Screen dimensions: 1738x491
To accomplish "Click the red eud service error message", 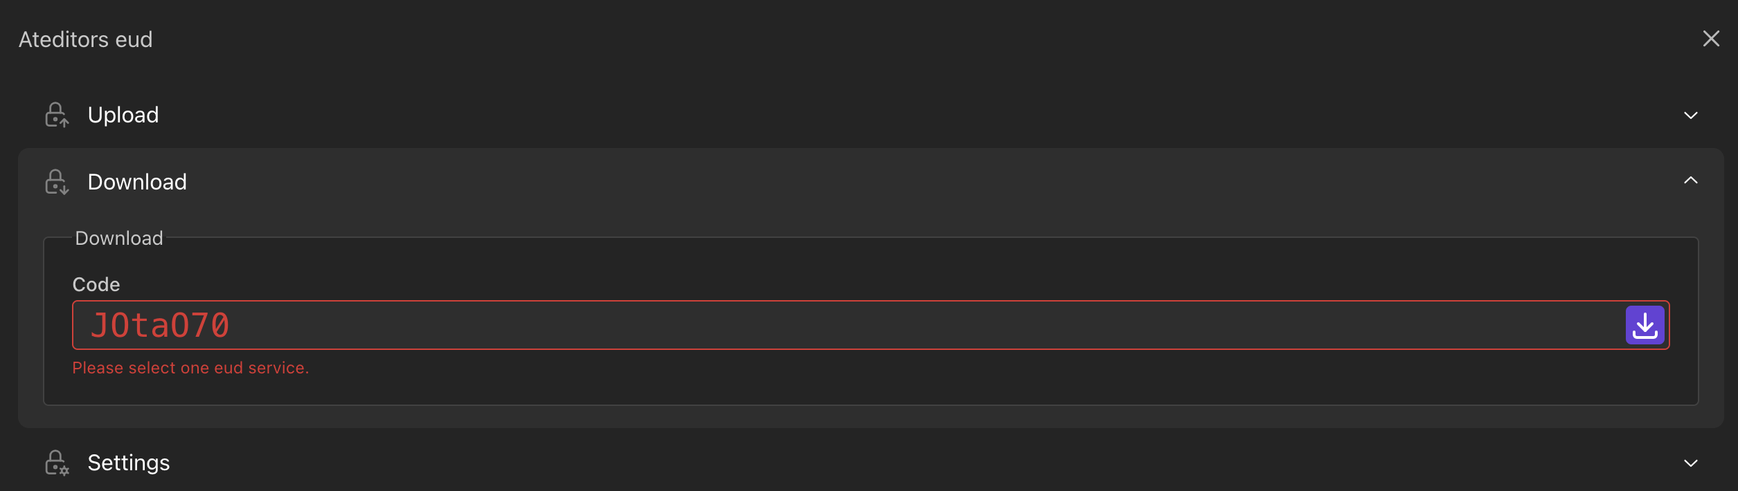I will point(190,368).
